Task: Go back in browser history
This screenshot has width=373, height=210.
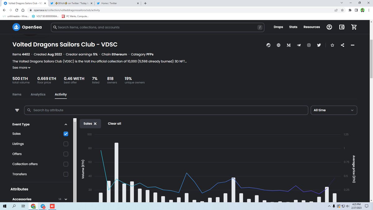Action: click(x=4, y=10)
